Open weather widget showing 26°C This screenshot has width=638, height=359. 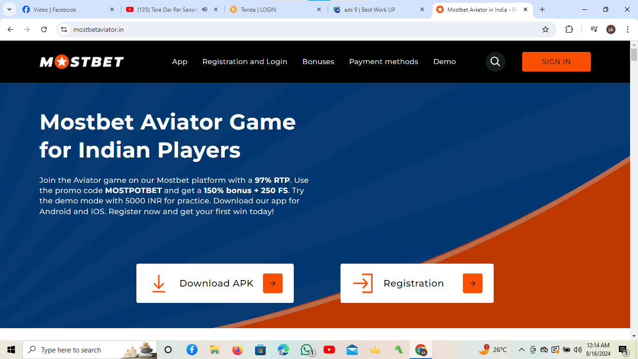[x=493, y=350]
